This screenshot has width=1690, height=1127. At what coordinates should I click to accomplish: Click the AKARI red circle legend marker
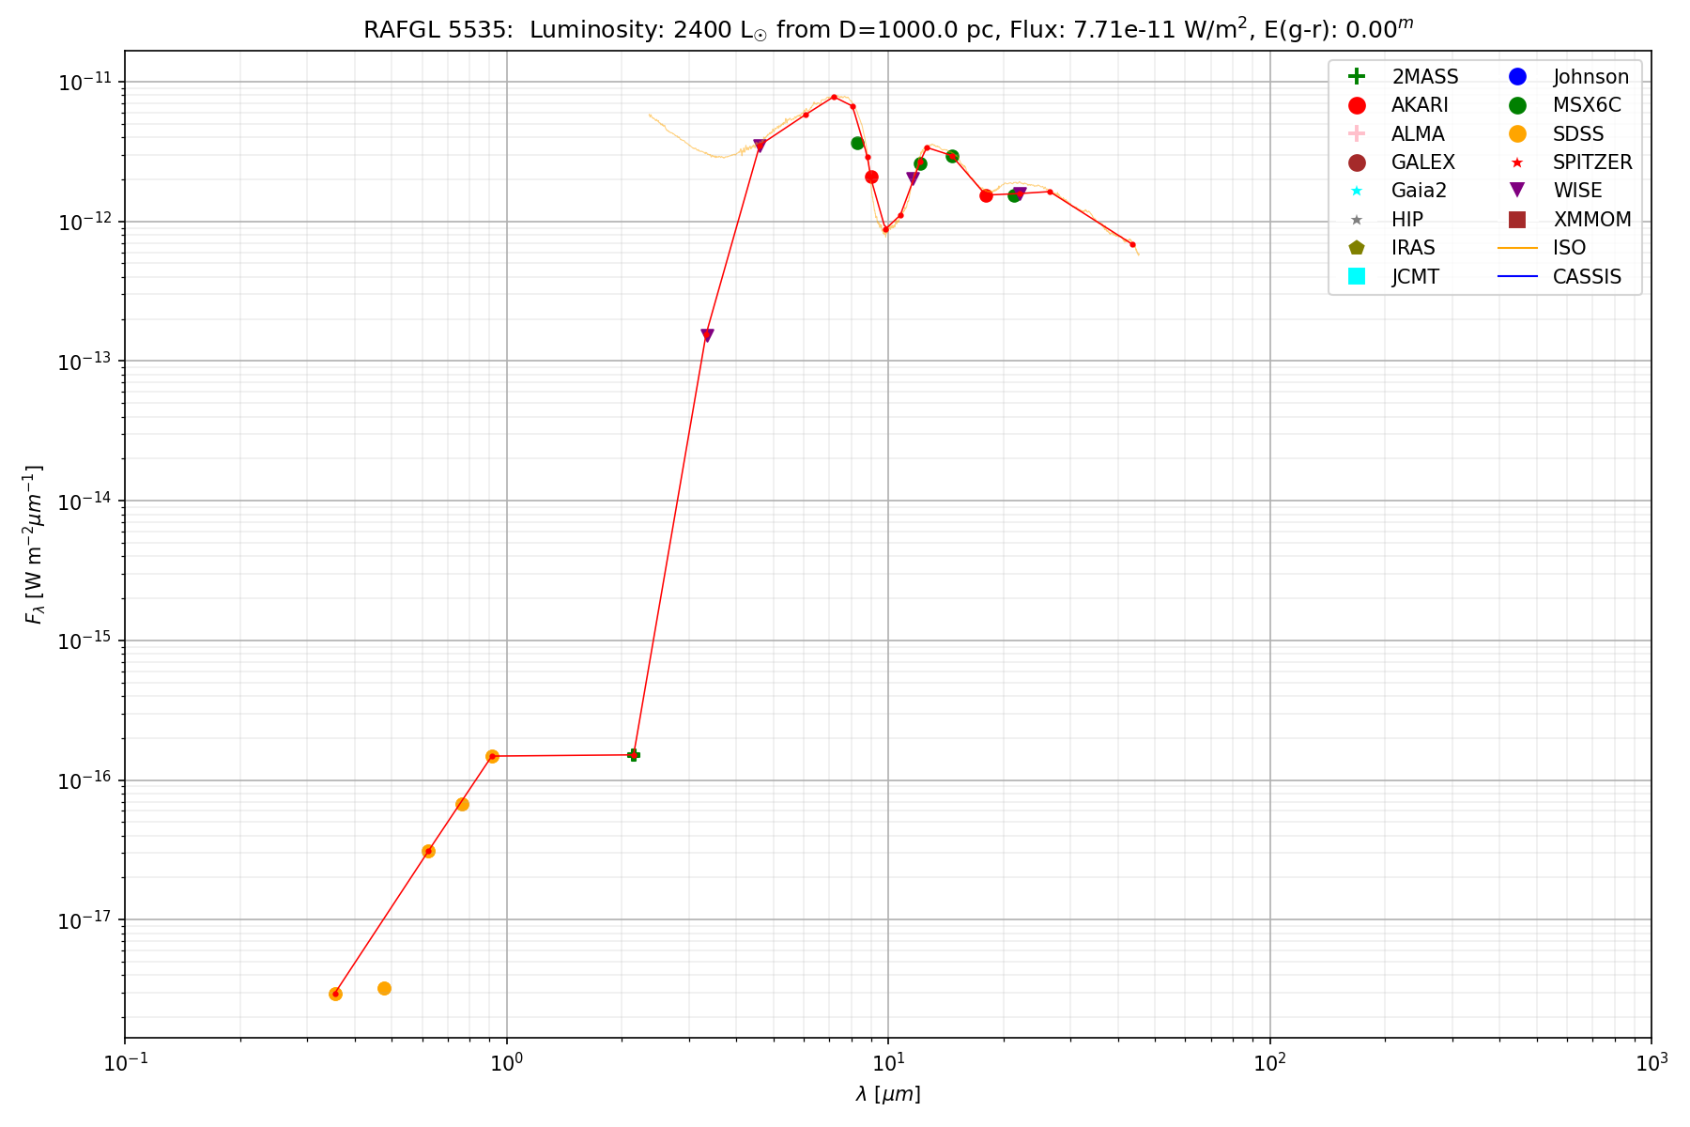tap(1356, 105)
